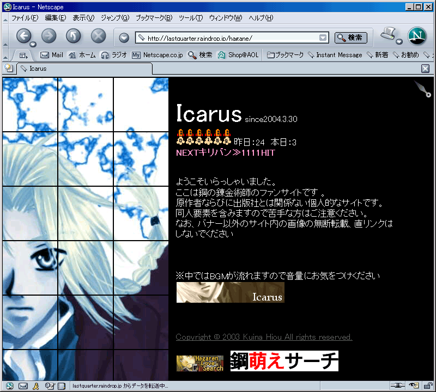Expand the URL address bar dropdown list
The image size is (436, 392).
[x=323, y=38]
